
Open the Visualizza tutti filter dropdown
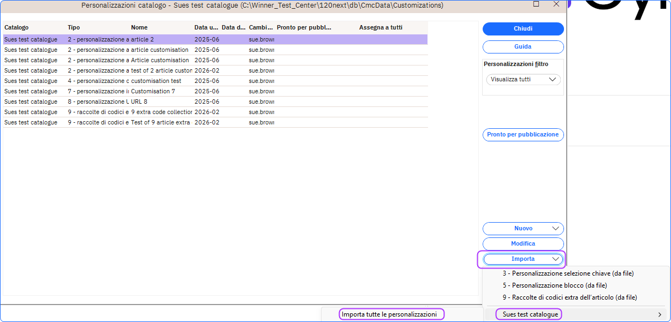522,80
